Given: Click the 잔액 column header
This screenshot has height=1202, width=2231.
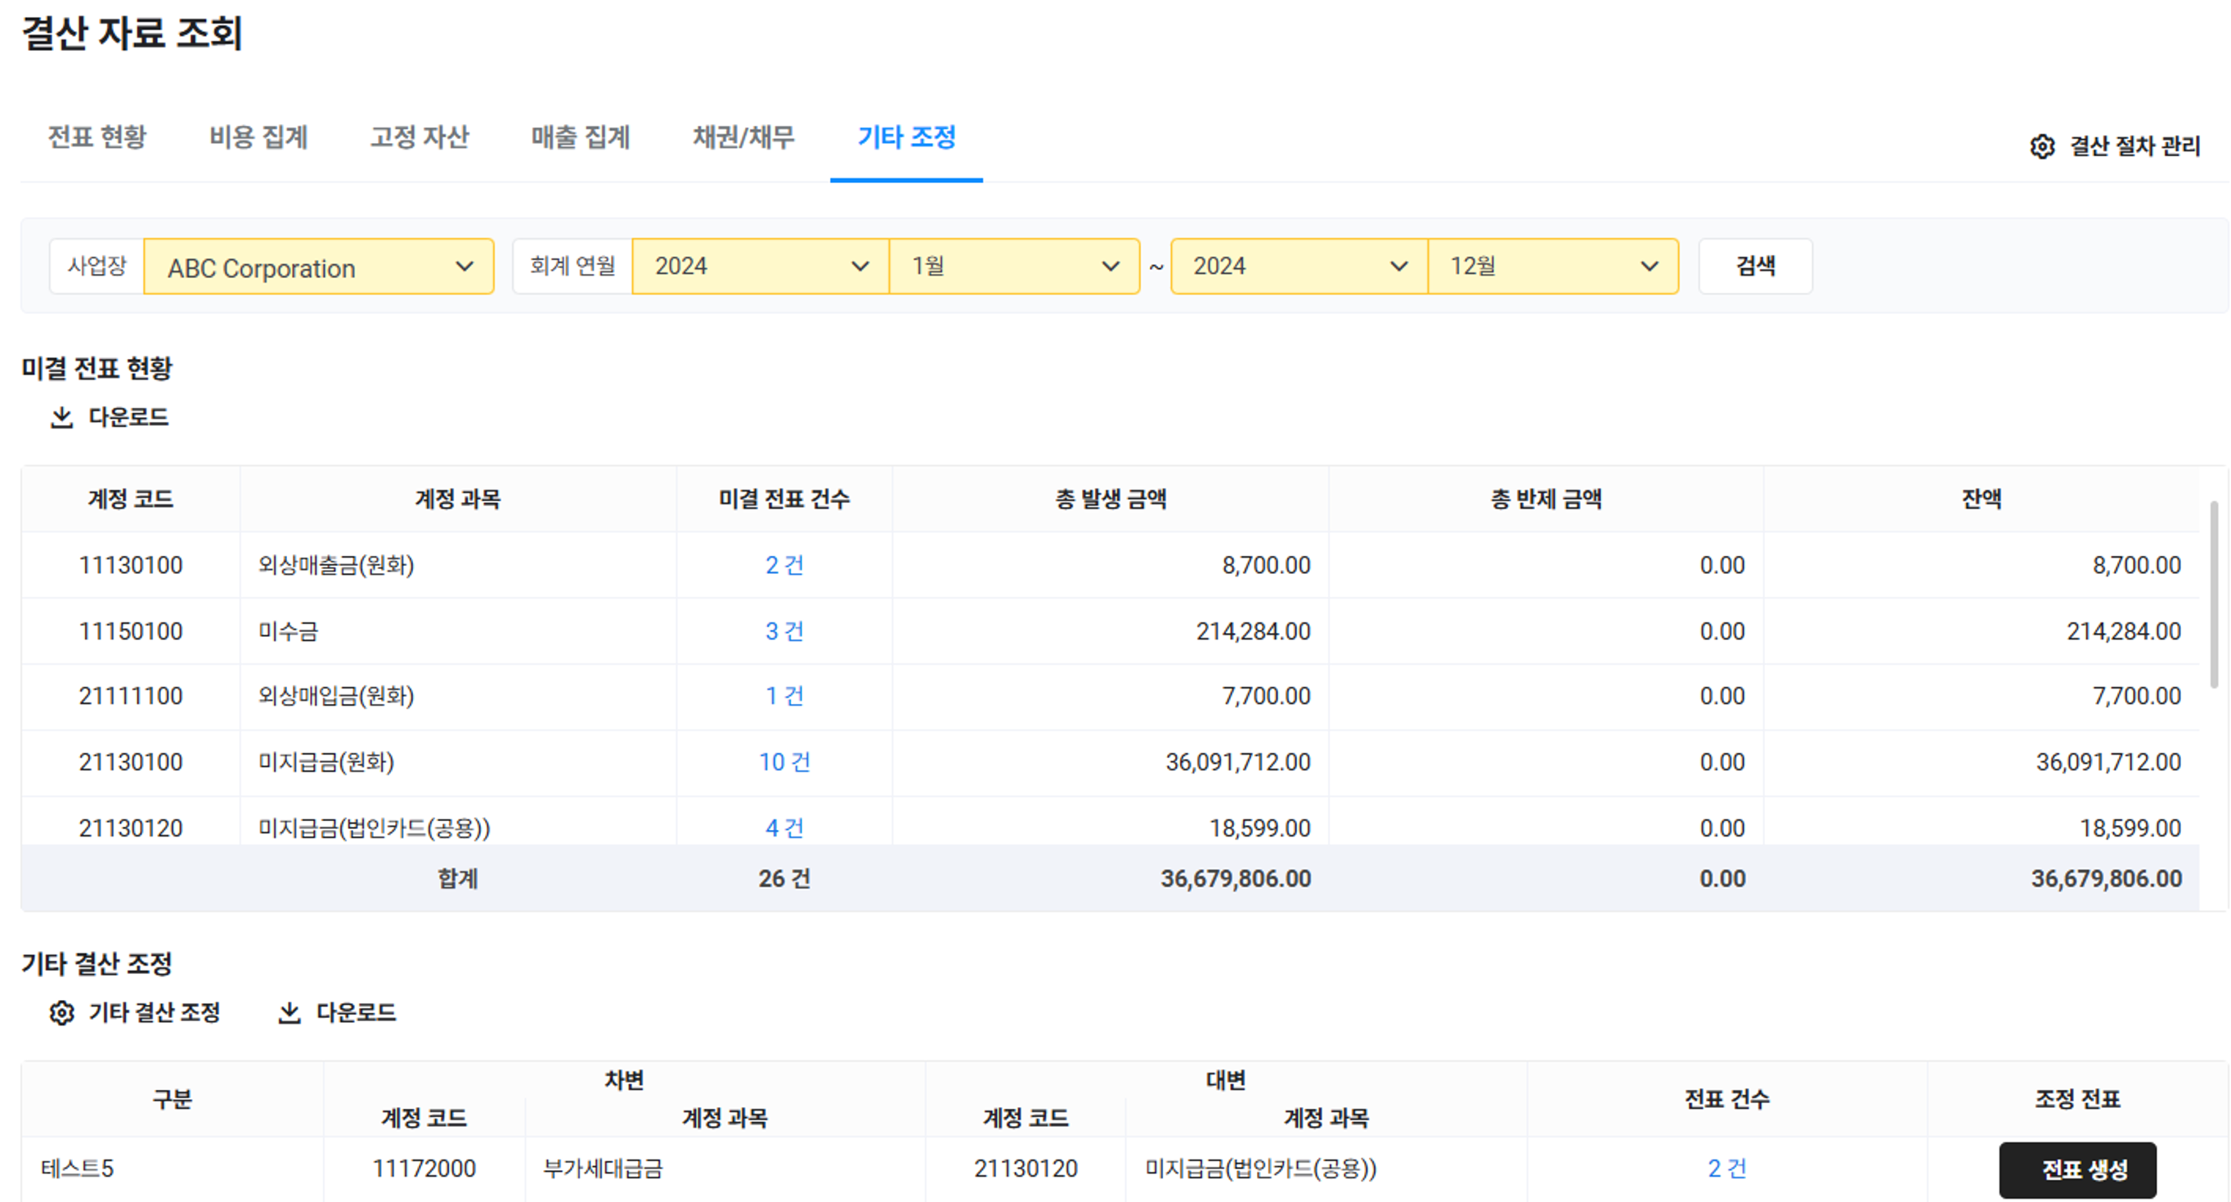Looking at the screenshot, I should (1981, 499).
